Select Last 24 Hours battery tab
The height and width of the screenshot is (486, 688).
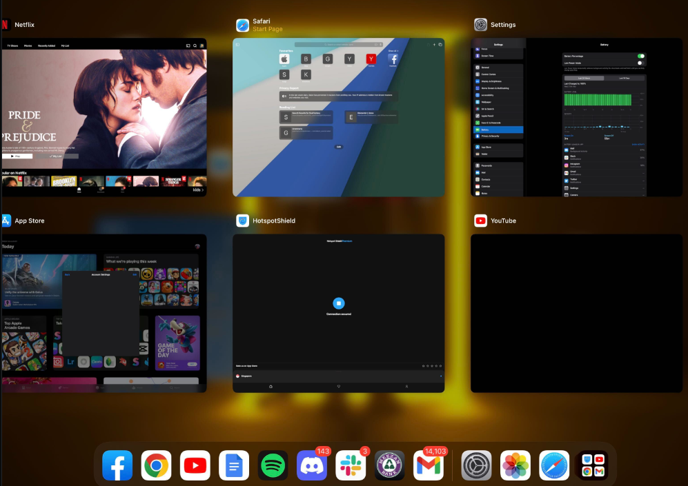(584, 78)
